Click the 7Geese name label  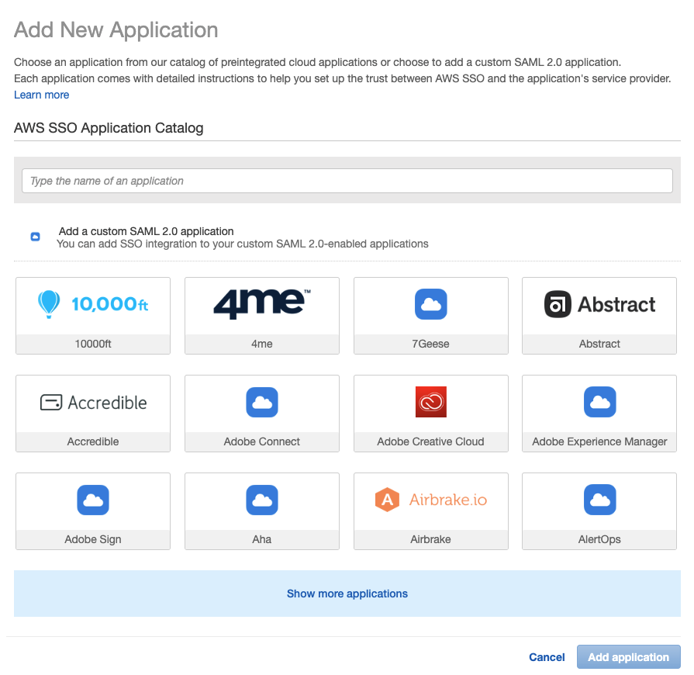pyautogui.click(x=430, y=344)
